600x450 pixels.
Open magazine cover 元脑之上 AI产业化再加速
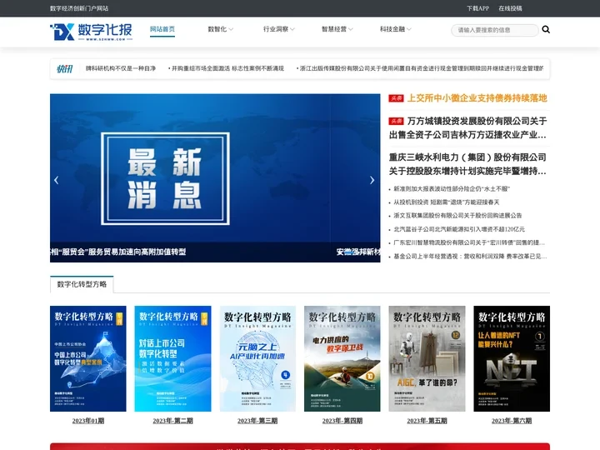click(257, 358)
